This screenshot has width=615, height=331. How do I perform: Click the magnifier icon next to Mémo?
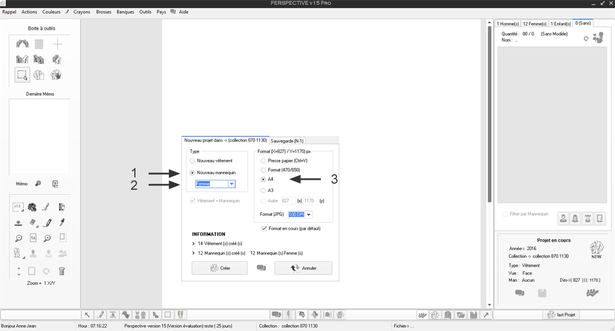tap(39, 184)
